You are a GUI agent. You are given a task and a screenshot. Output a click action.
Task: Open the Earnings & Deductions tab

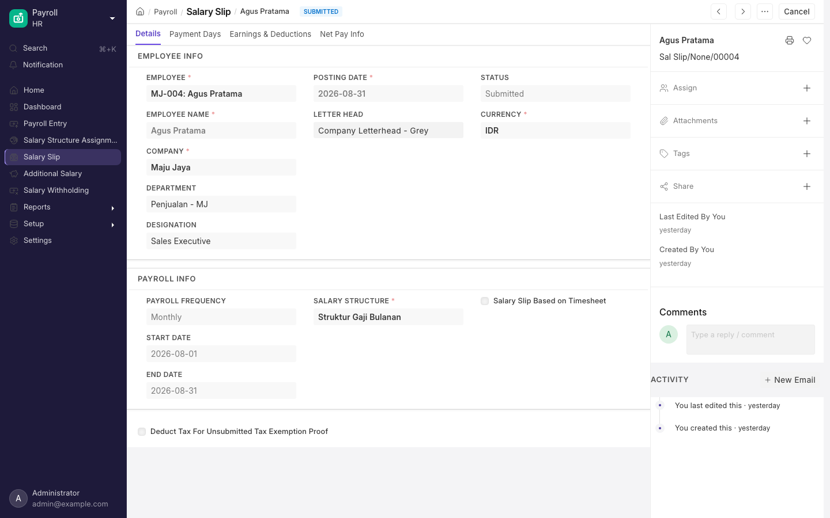270,35
